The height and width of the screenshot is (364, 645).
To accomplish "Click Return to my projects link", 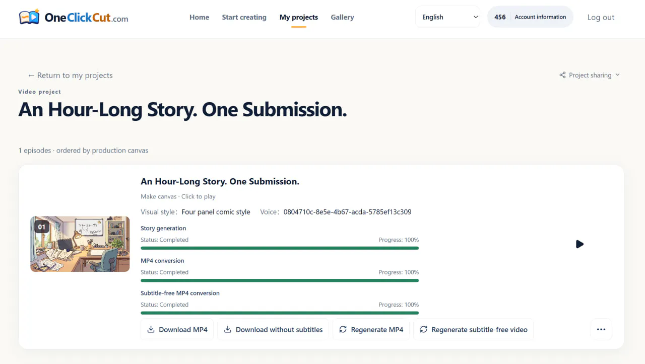I will pos(70,75).
